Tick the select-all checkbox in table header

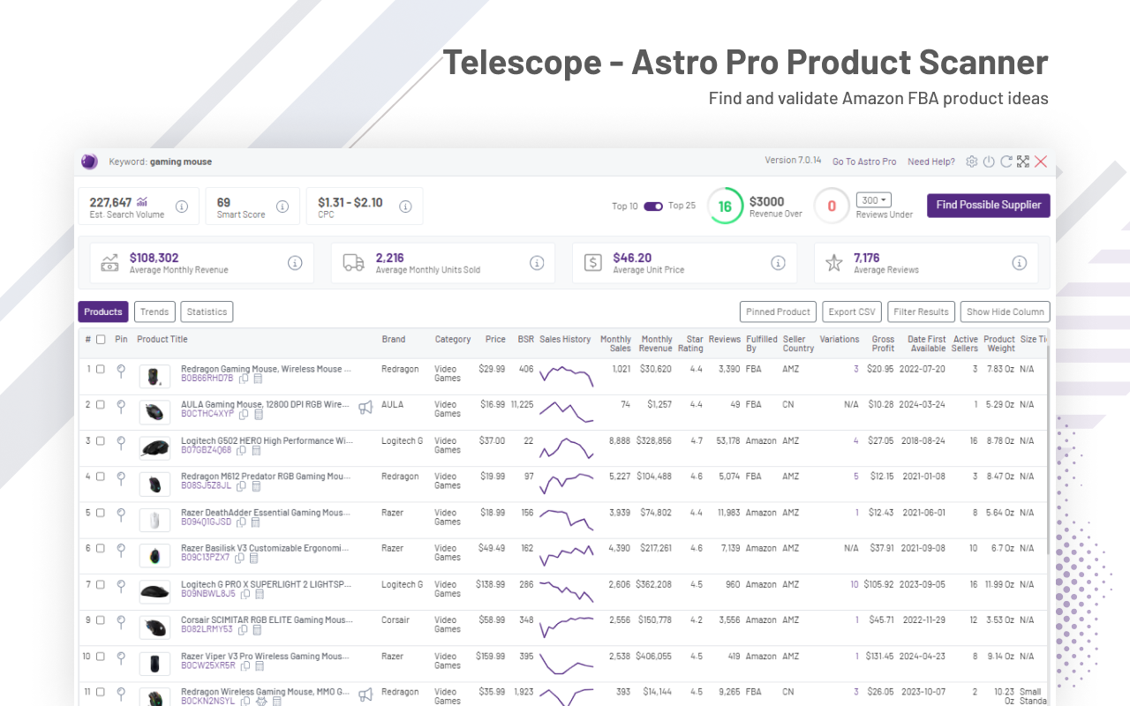[x=101, y=340]
